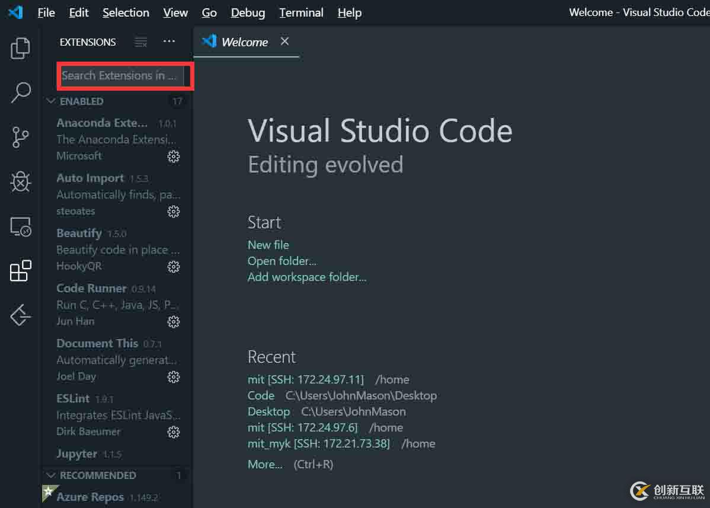Close the Welcome tab
This screenshot has height=508, width=710.
coord(284,41)
